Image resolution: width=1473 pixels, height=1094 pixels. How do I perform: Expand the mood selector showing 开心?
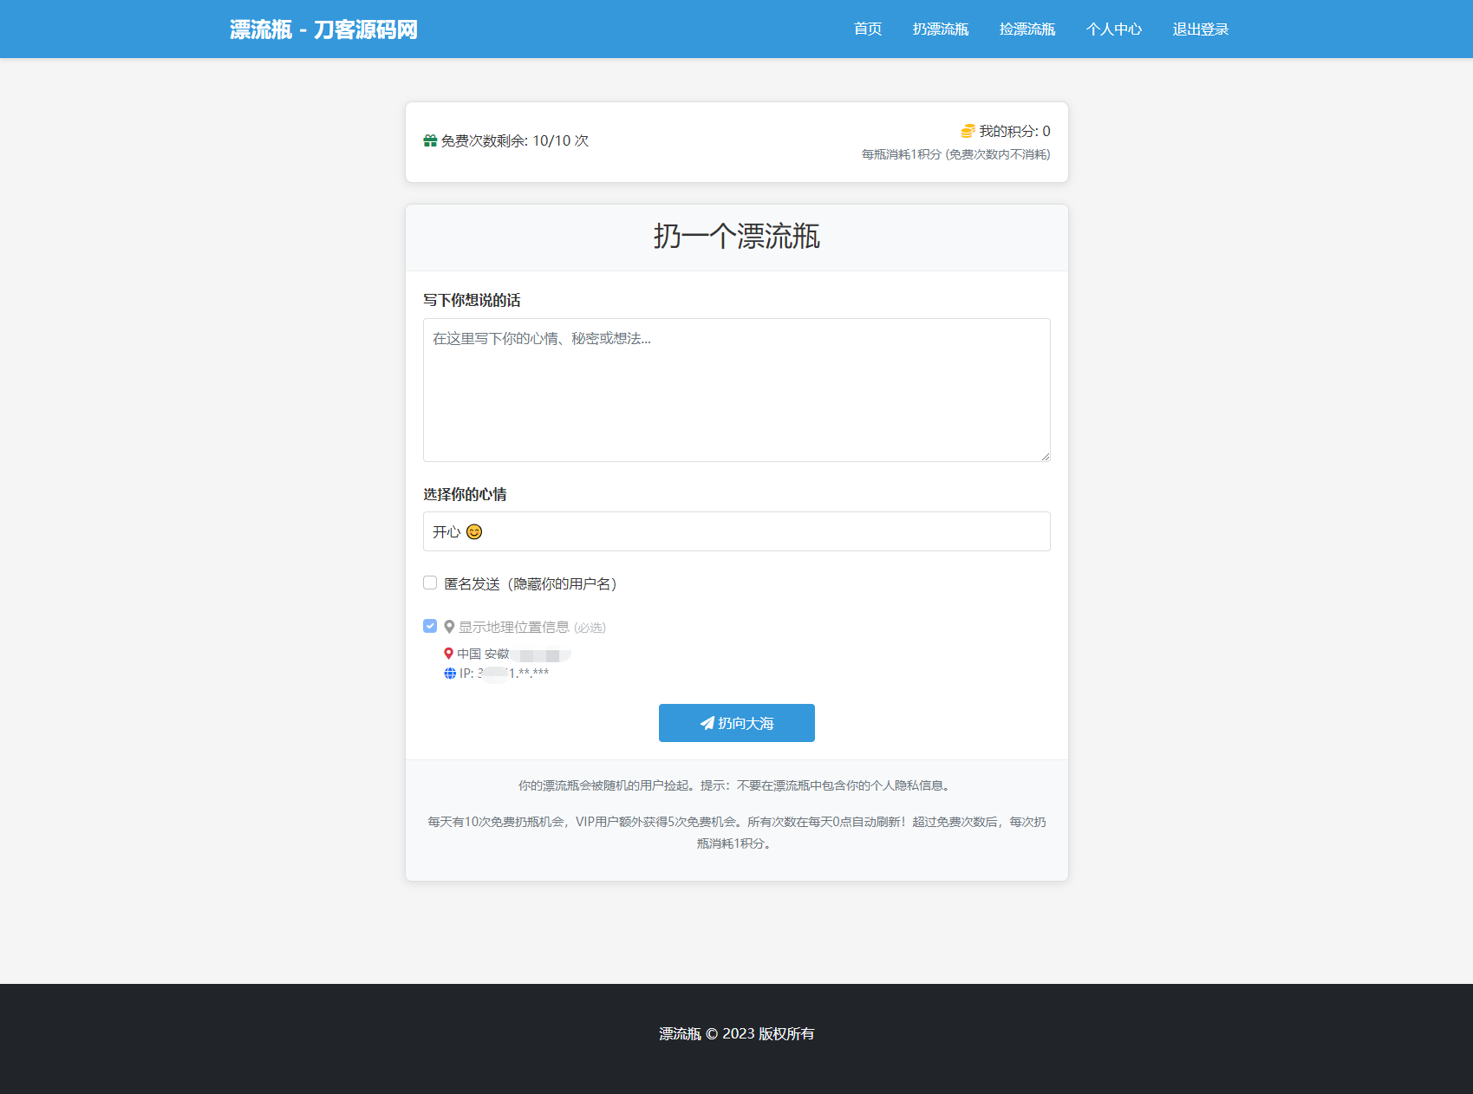(x=736, y=531)
